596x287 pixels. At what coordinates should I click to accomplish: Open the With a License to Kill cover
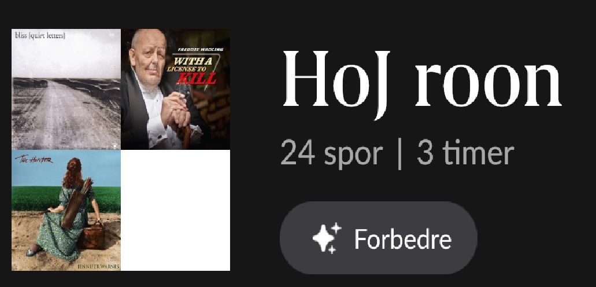(x=175, y=89)
